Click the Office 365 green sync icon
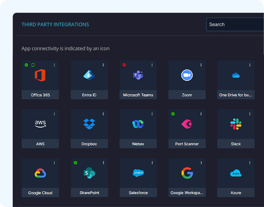The height and width of the screenshot is (207, 264). (x=33, y=65)
